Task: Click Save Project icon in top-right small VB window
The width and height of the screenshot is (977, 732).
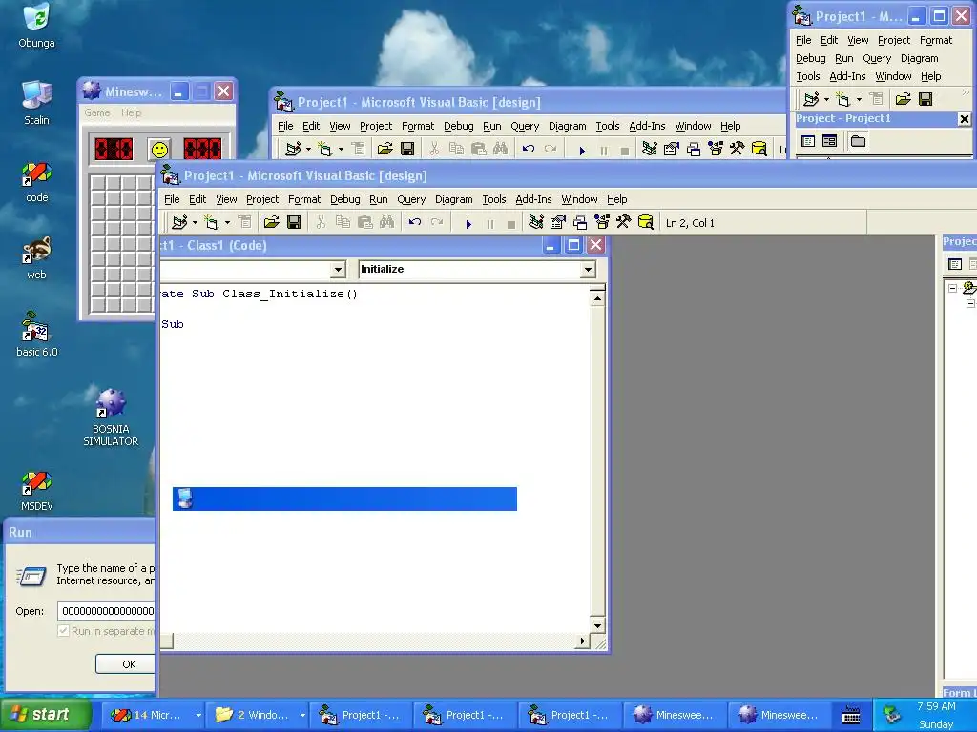Action: [925, 99]
